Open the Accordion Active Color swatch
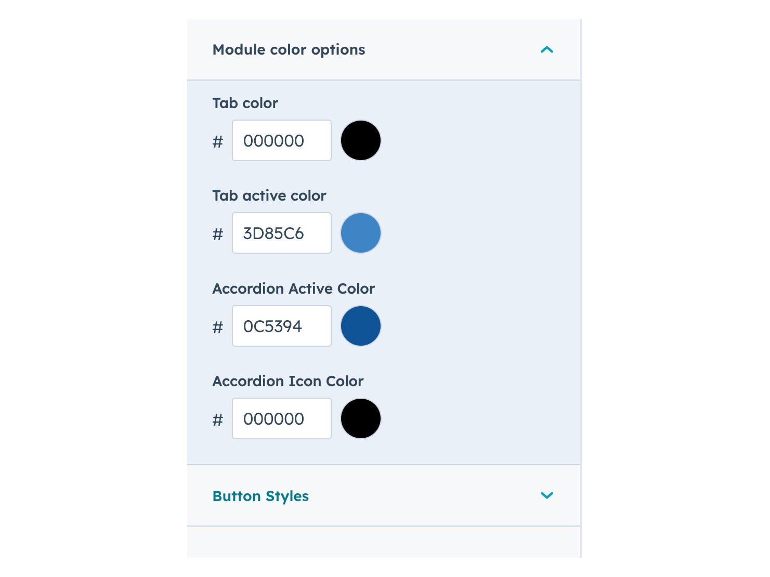The width and height of the screenshot is (770, 577). click(x=361, y=326)
